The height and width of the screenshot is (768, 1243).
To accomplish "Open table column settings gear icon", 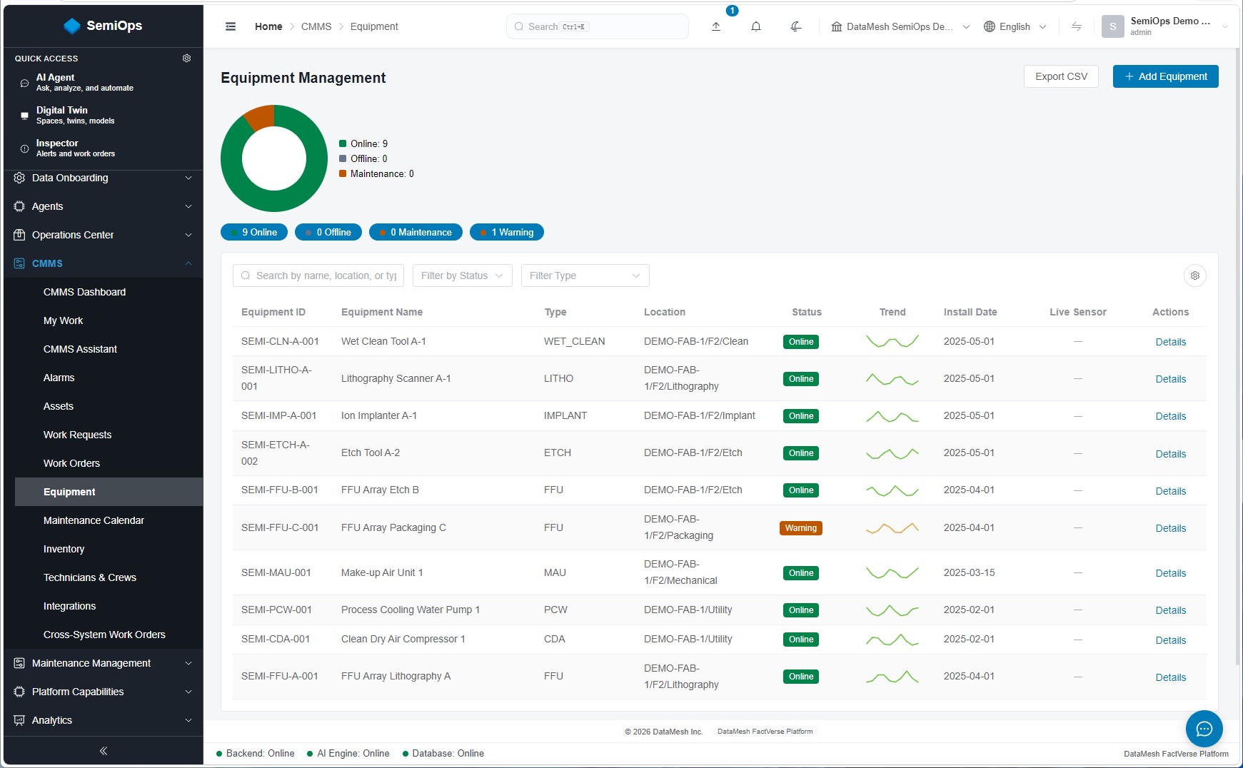I will click(1195, 276).
